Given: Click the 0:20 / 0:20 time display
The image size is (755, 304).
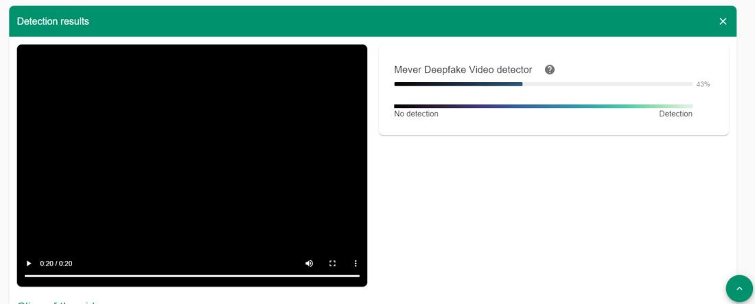Looking at the screenshot, I should click(x=56, y=264).
